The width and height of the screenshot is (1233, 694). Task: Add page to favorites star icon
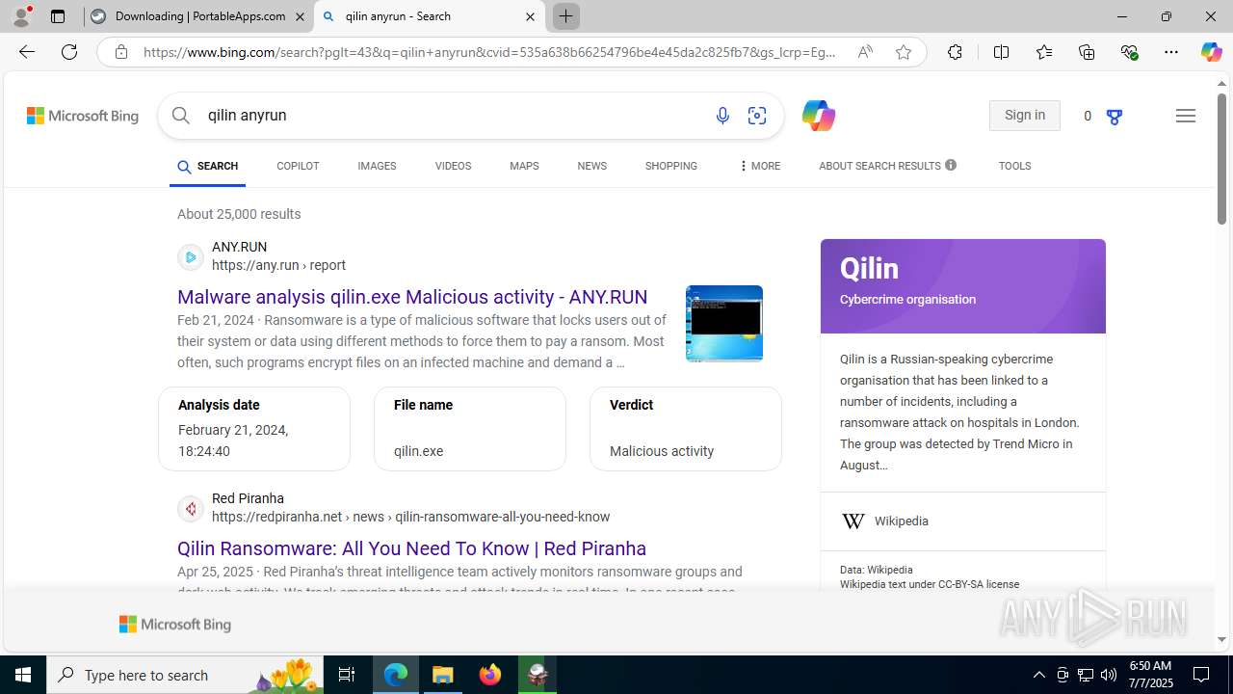click(x=904, y=52)
